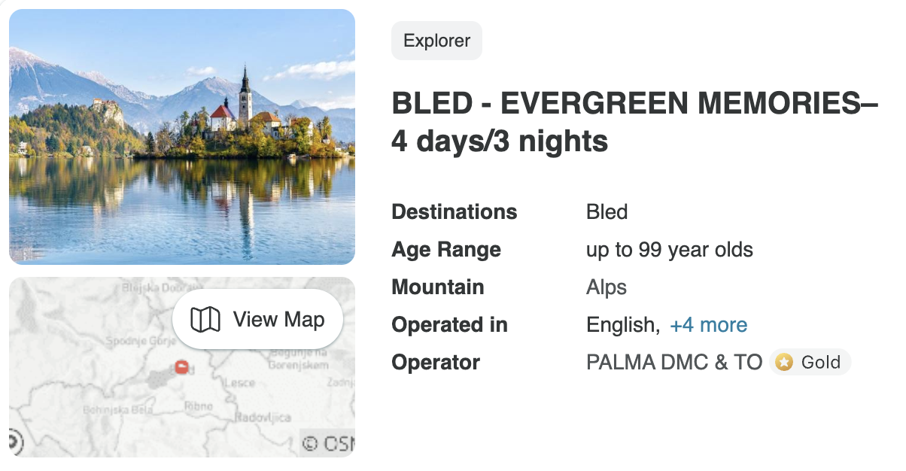Click the map attribution text
Viewport: 906px width, 471px height.
pos(327,443)
